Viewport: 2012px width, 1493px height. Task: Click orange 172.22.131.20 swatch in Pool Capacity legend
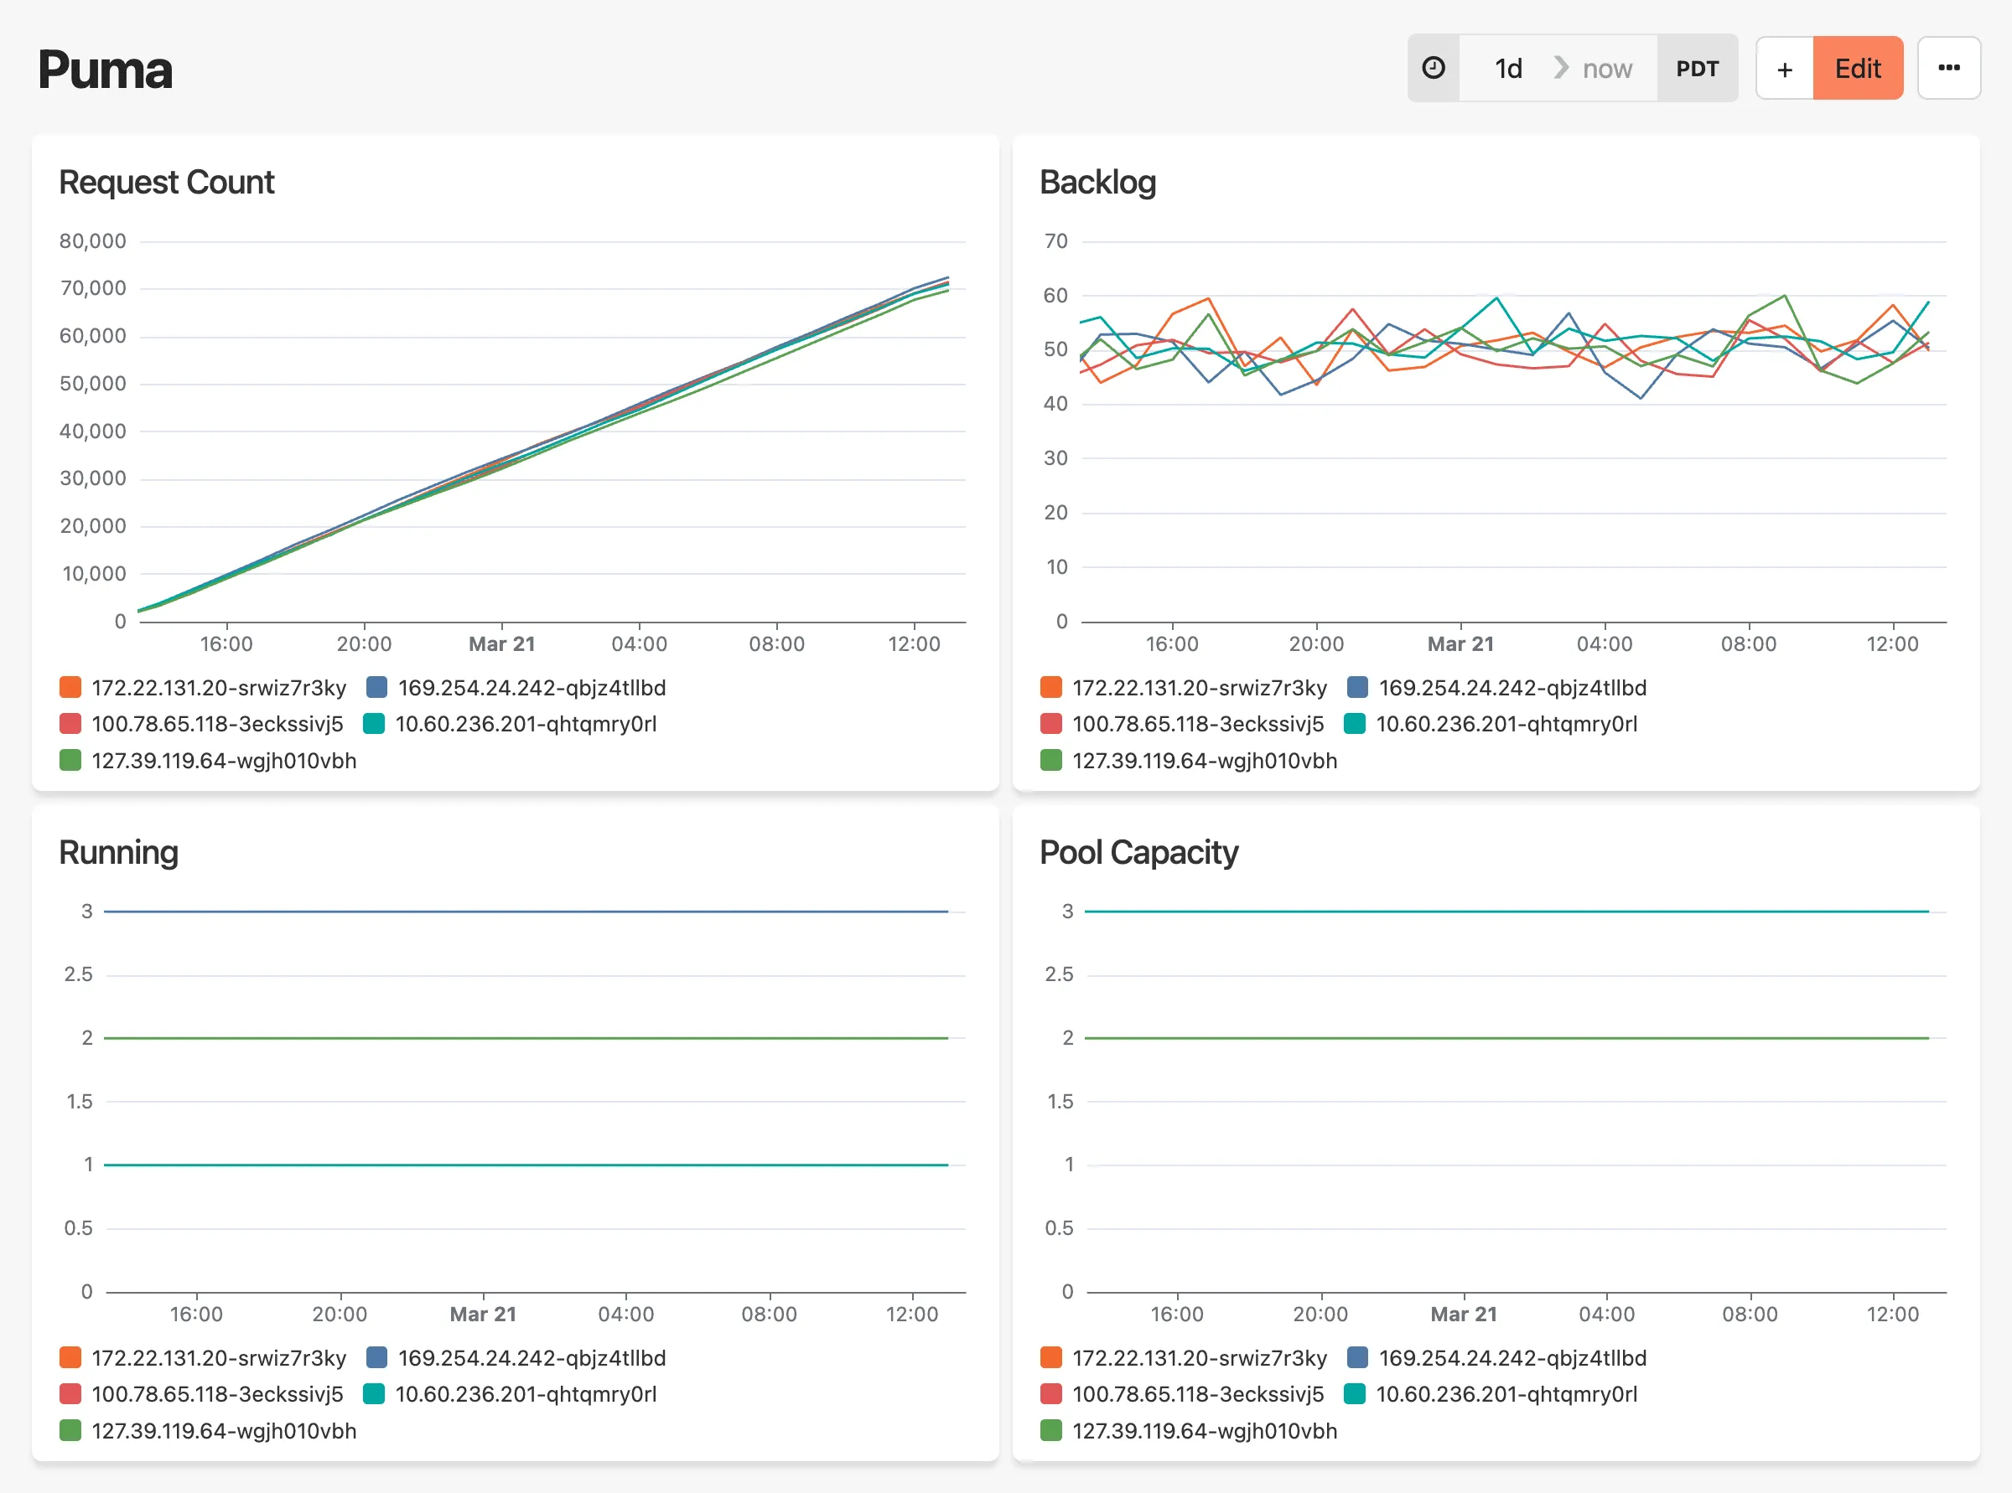[x=1050, y=1357]
